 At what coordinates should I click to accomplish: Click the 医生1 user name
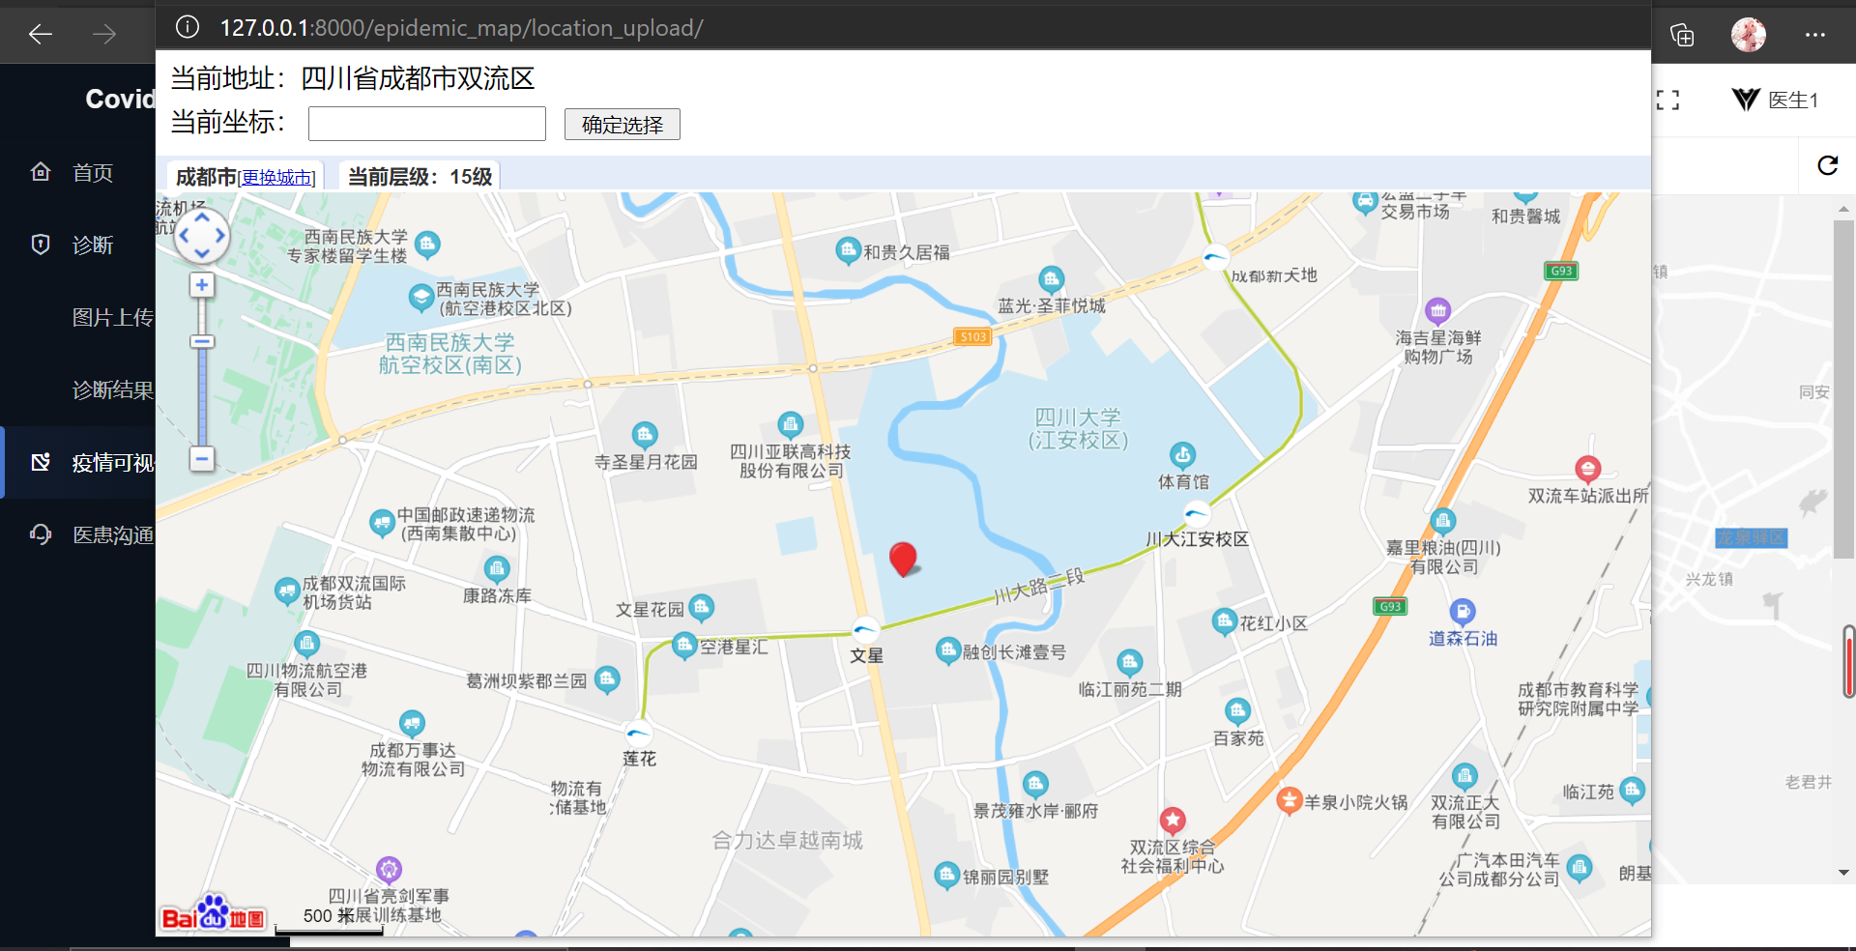click(x=1793, y=101)
